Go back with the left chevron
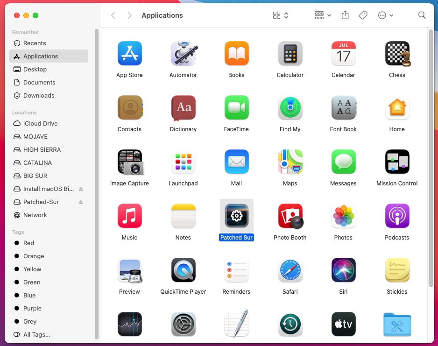The height and width of the screenshot is (346, 438). coord(113,15)
